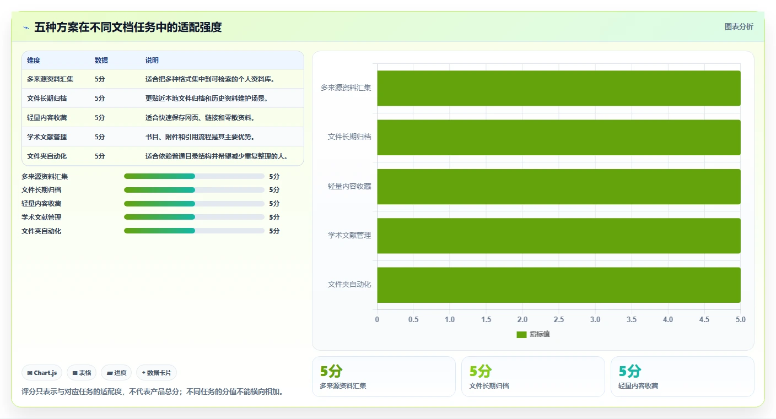The image size is (776, 419).
Task: Click the 轻量内容收藏 chart bar
Action: coord(559,187)
